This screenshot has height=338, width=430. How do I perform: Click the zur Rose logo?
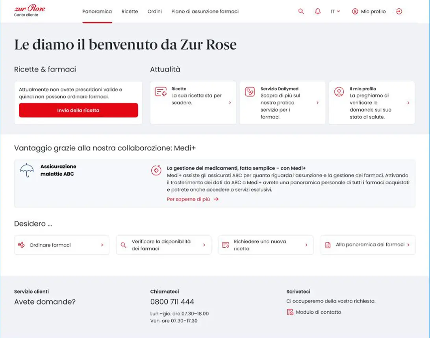(x=30, y=8)
